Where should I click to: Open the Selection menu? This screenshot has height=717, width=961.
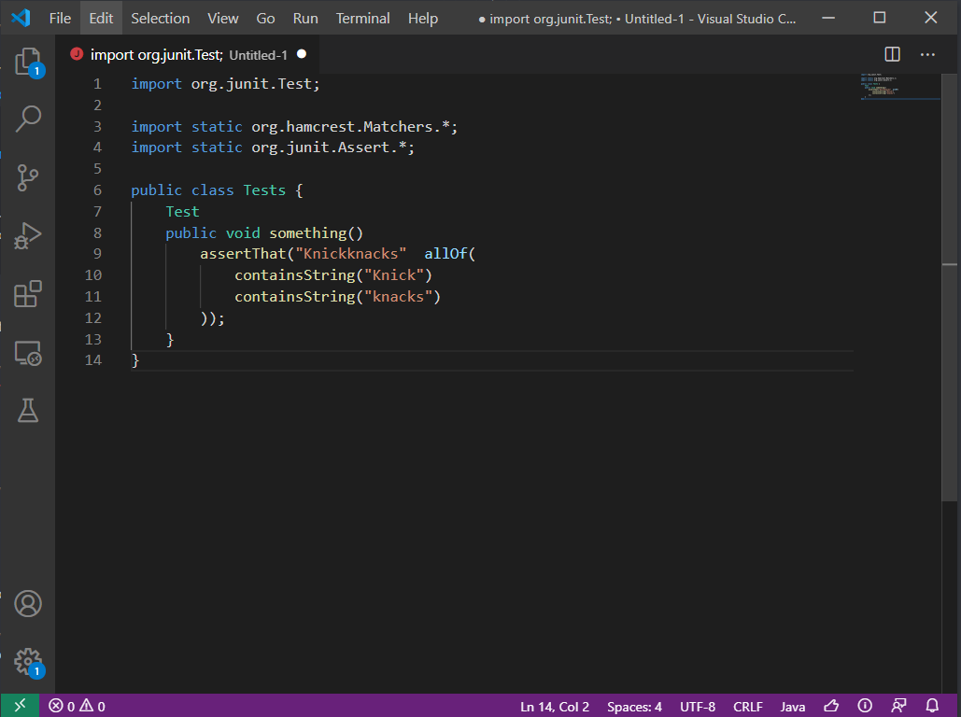(x=161, y=19)
